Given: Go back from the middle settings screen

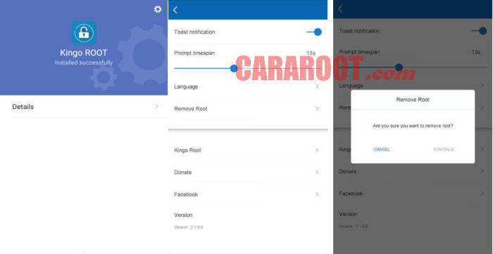Looking at the screenshot, I should coord(175,10).
